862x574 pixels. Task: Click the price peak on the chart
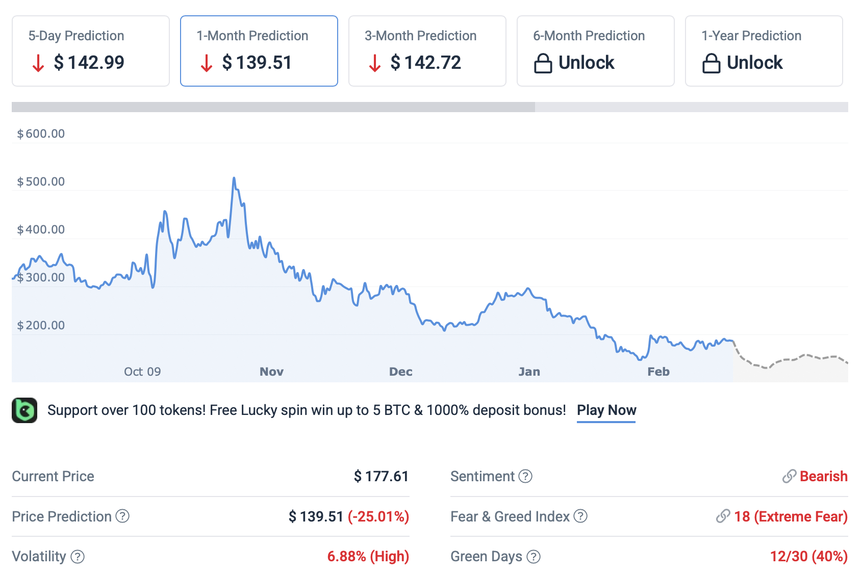[234, 178]
